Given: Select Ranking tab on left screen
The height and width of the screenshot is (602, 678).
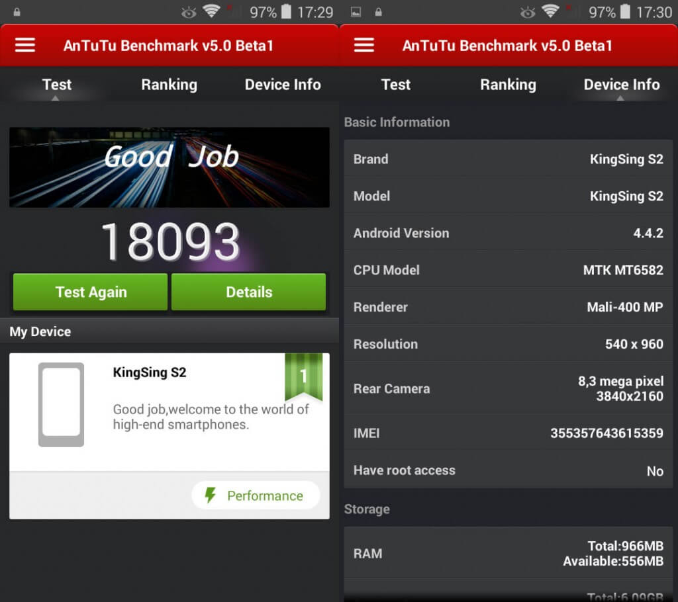Looking at the screenshot, I should pyautogui.click(x=169, y=85).
